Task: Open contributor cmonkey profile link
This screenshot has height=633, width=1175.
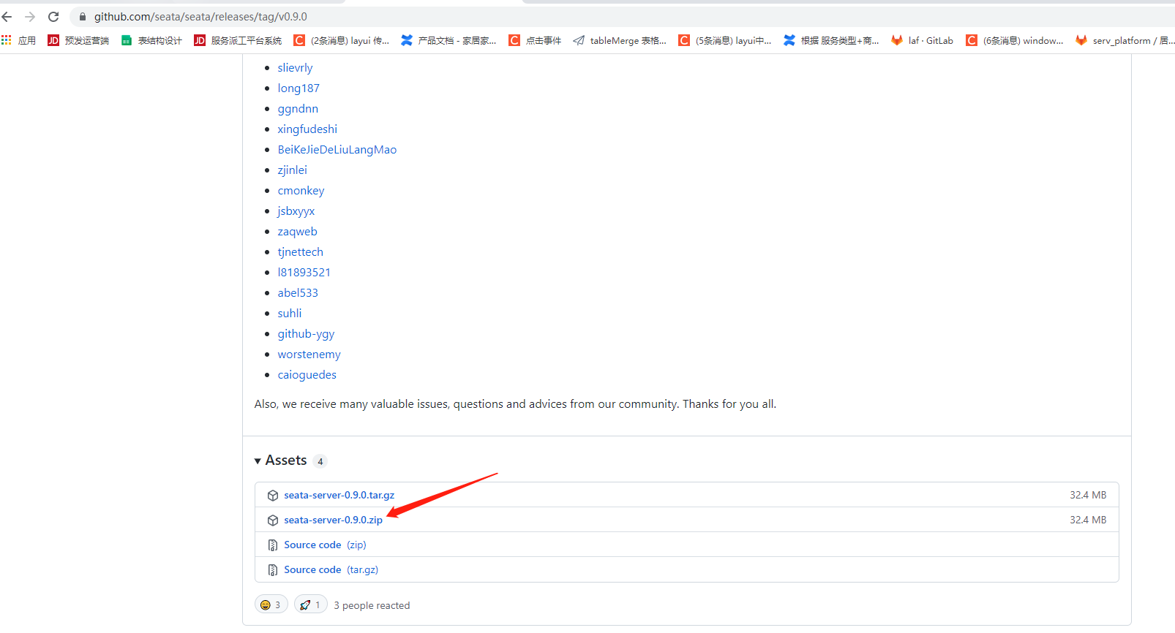Action: [x=301, y=190]
